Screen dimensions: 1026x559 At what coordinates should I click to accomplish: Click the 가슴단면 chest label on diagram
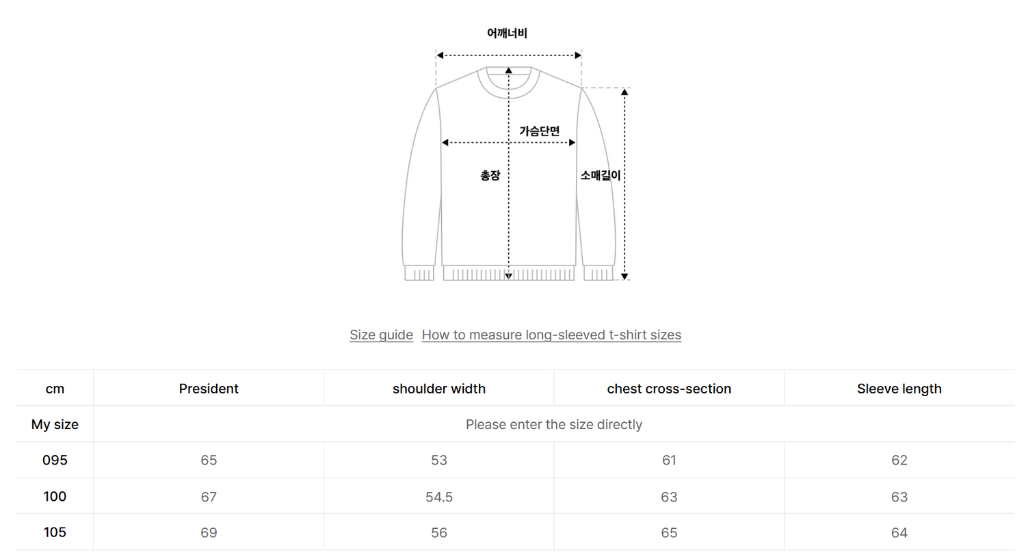(x=540, y=131)
